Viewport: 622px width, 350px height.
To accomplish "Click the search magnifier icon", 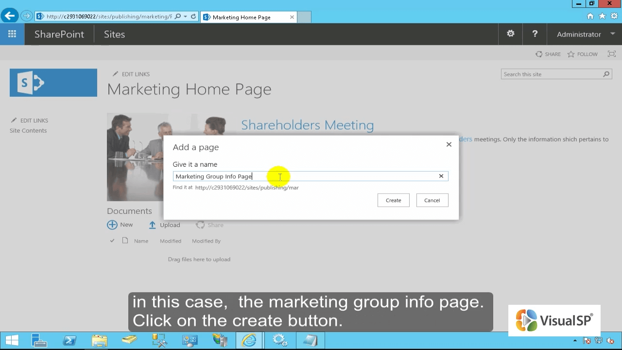I will pos(606,74).
